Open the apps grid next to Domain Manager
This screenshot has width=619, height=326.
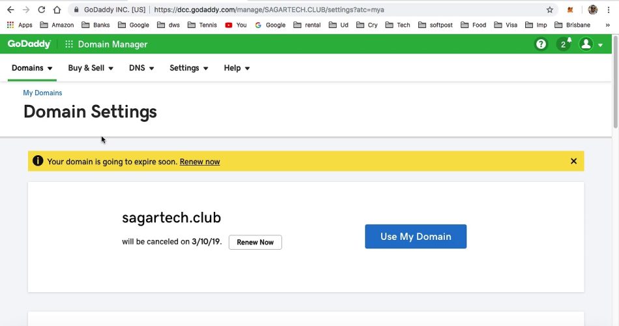click(69, 44)
